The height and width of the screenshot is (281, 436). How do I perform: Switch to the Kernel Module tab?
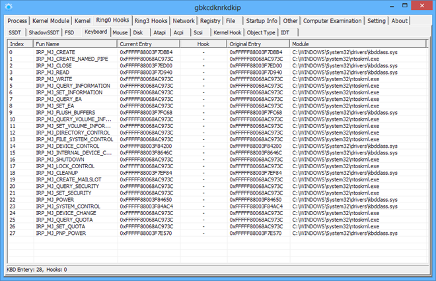point(51,21)
